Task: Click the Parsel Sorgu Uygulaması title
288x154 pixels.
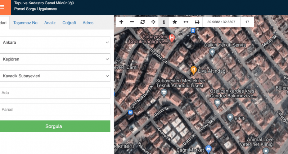Action: 36,9
